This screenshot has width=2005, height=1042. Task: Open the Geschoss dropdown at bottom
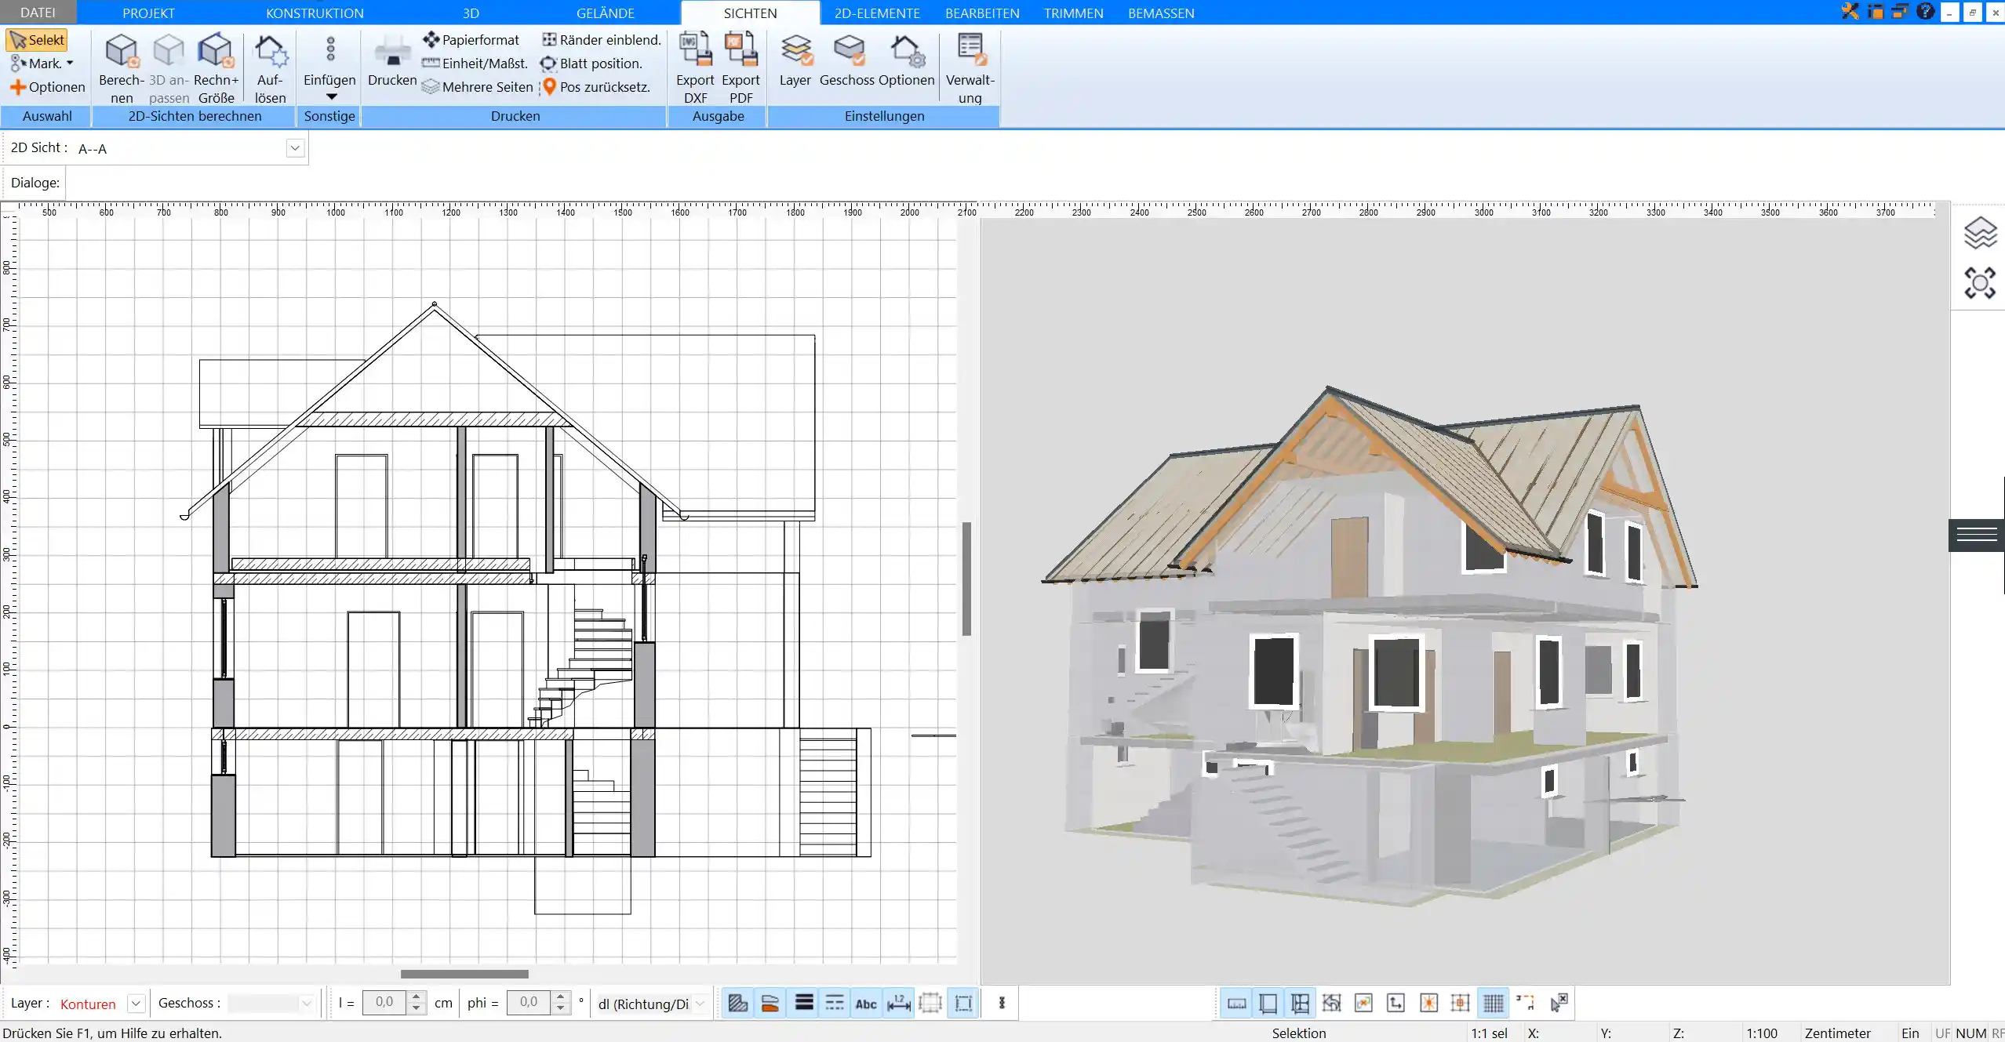click(307, 1003)
